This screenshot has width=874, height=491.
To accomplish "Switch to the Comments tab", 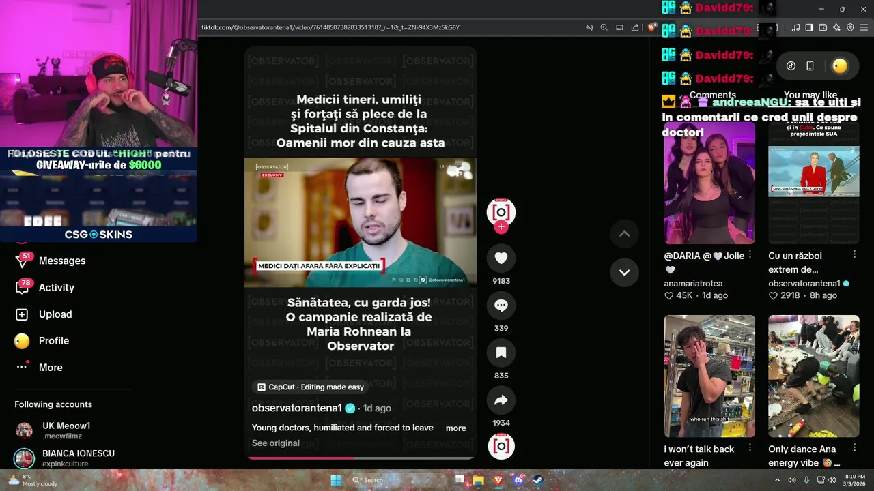I will click(712, 95).
